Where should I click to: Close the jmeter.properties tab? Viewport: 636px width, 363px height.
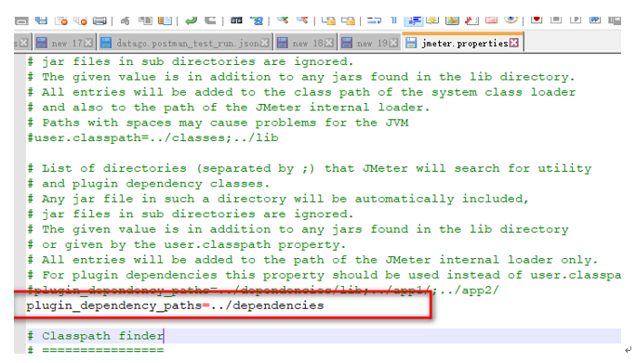coord(514,43)
